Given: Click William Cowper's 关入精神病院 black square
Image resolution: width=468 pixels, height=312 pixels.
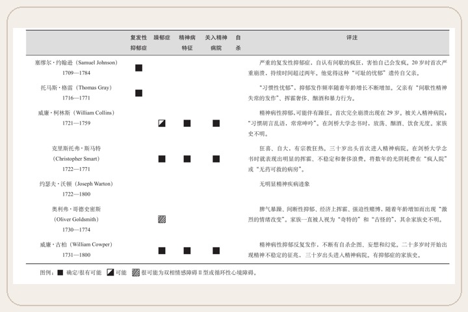Looking at the screenshot, I should click(x=216, y=250).
